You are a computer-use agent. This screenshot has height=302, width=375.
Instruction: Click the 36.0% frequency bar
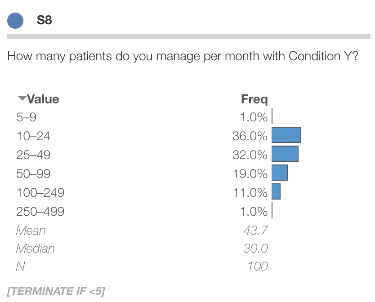pos(286,135)
